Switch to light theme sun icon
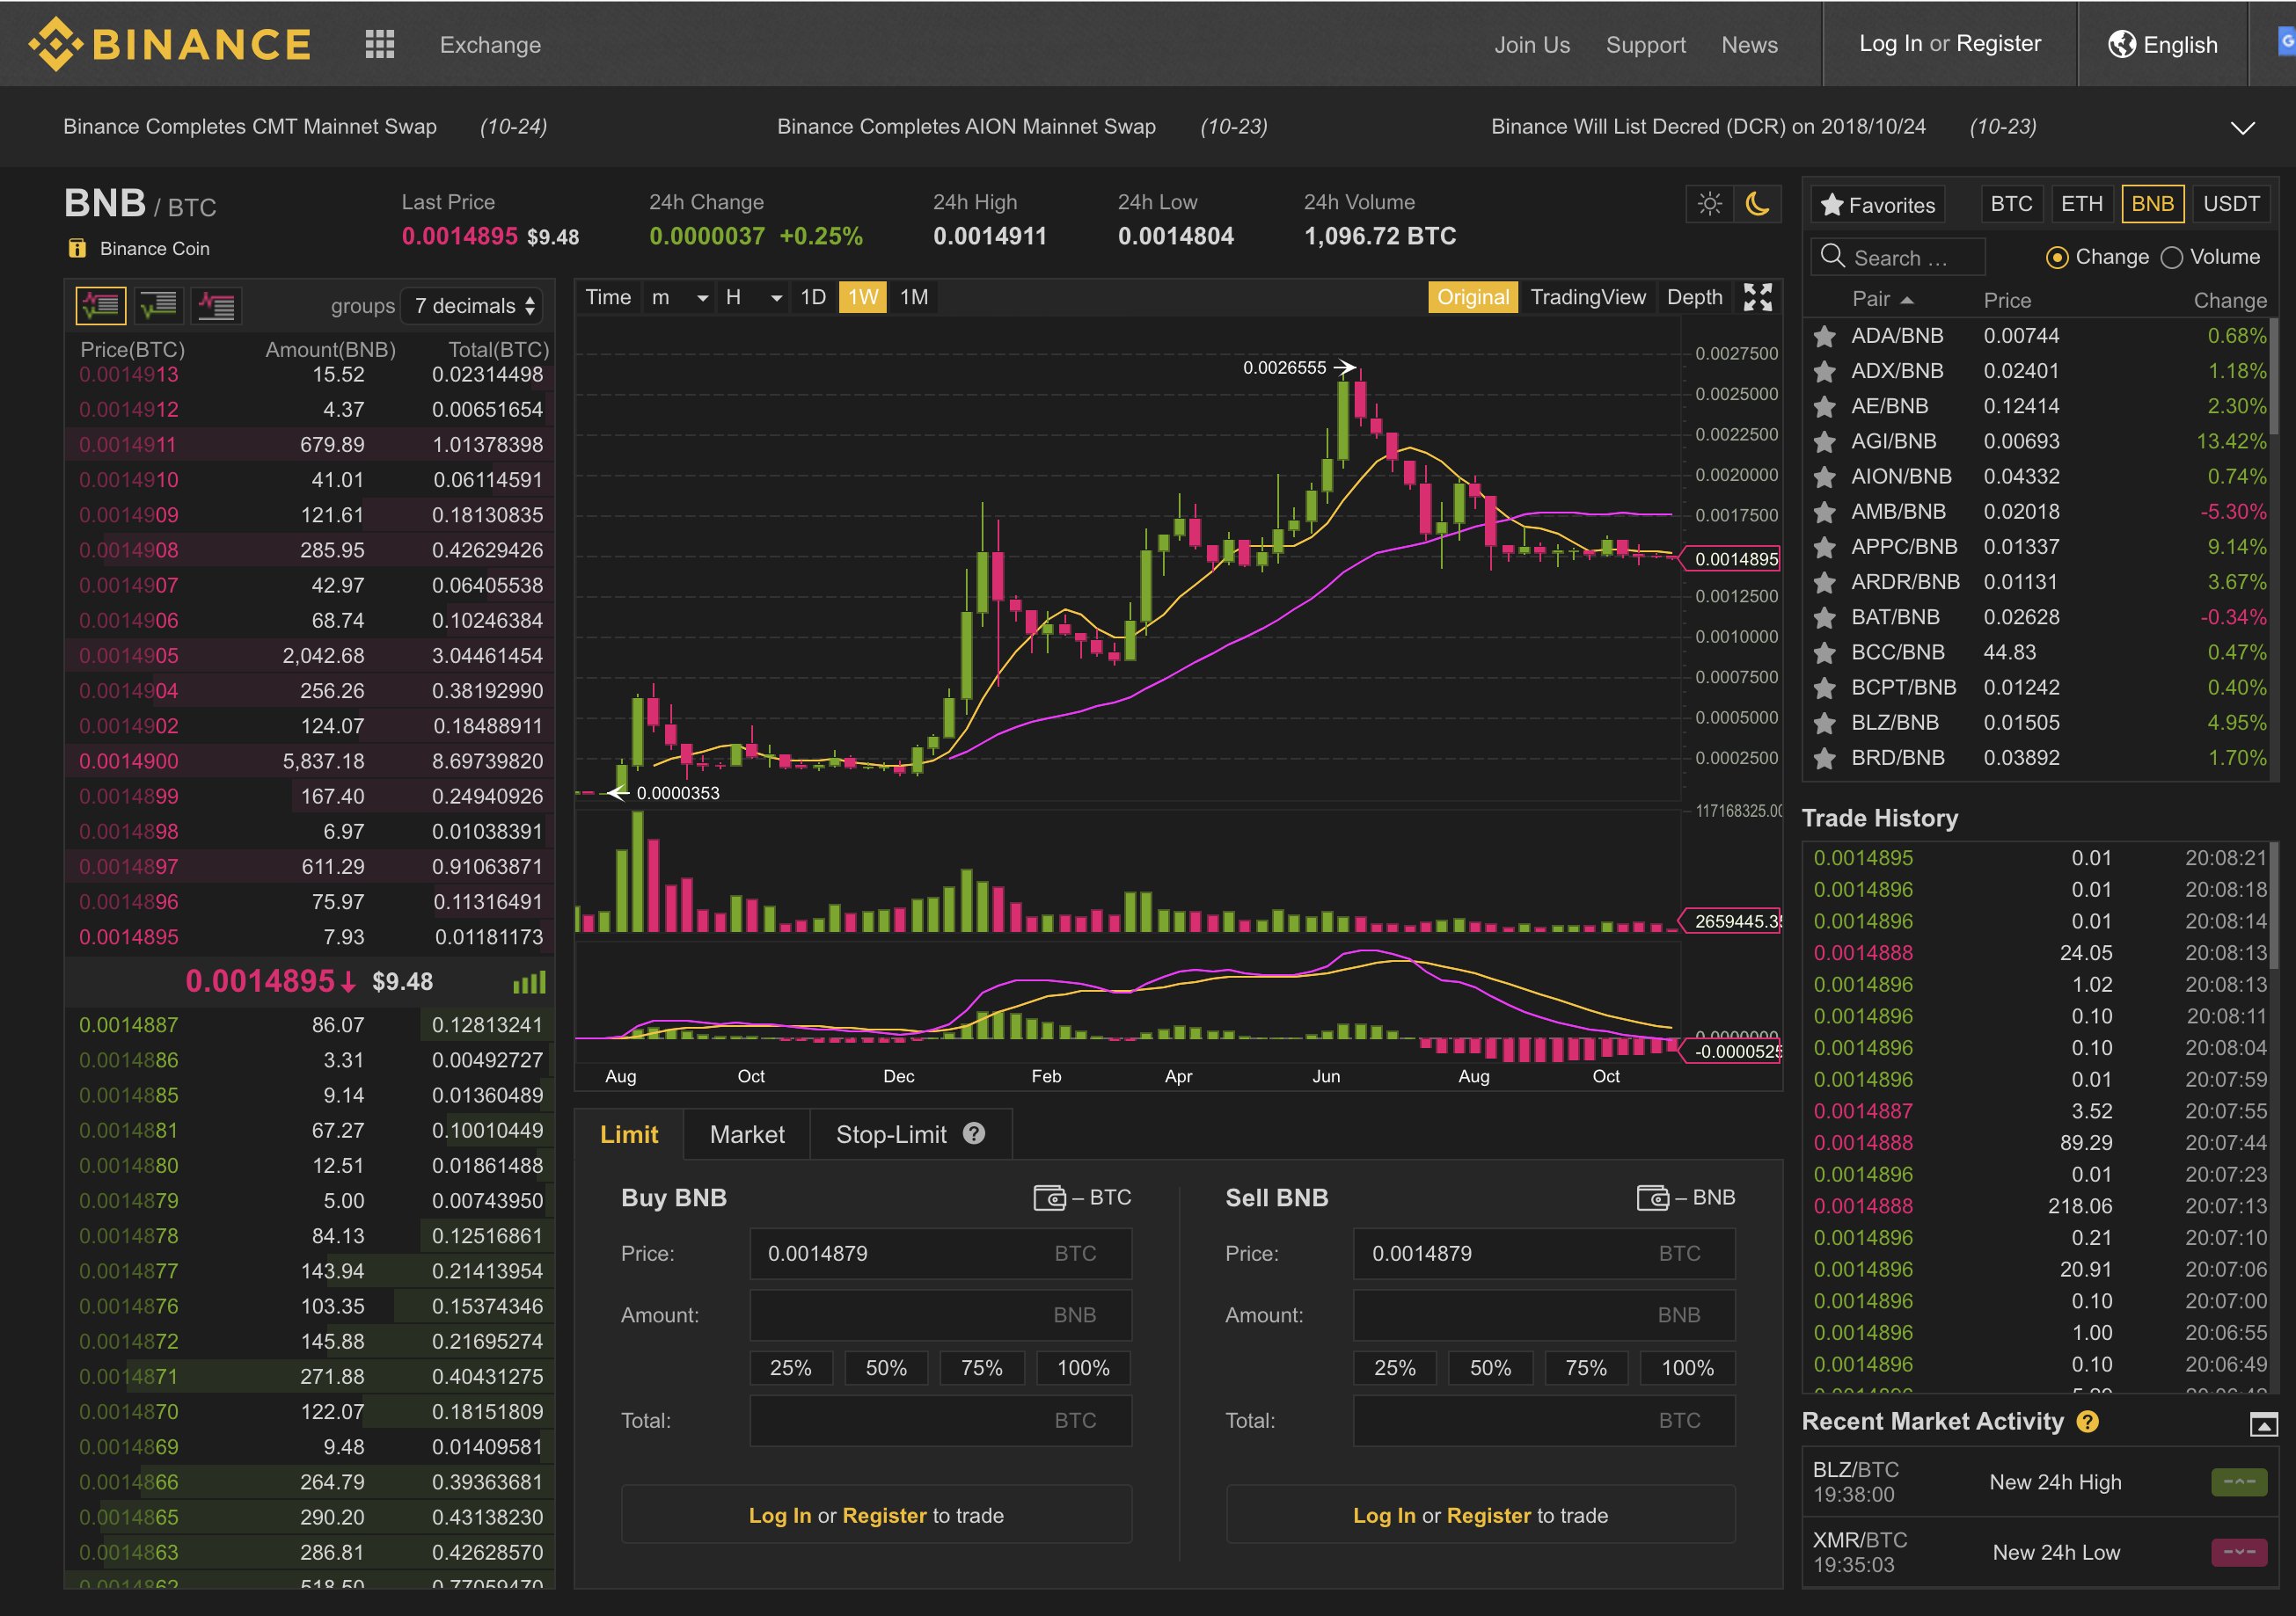This screenshot has height=1616, width=2296. coord(1709,204)
